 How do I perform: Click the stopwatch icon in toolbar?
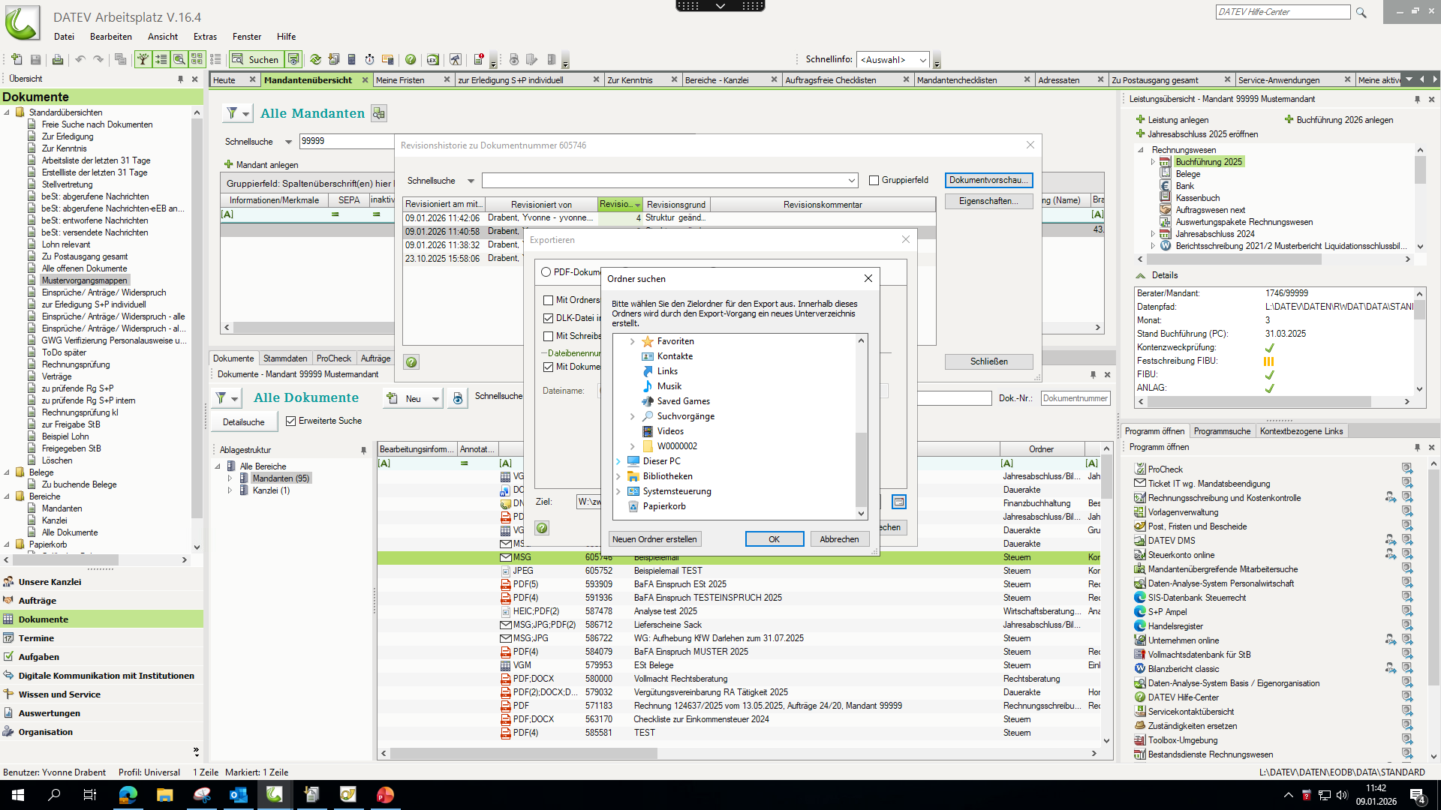pos(369,59)
